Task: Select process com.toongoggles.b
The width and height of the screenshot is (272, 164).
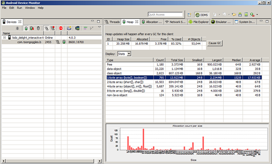Action: (x=52, y=42)
